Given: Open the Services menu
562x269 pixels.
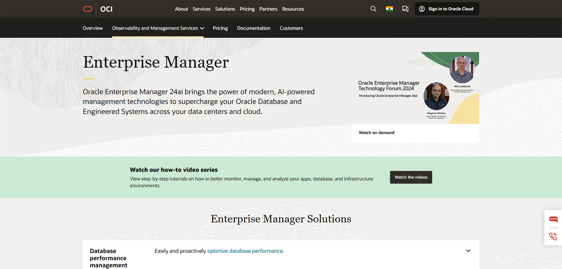Looking at the screenshot, I should click(x=201, y=9).
